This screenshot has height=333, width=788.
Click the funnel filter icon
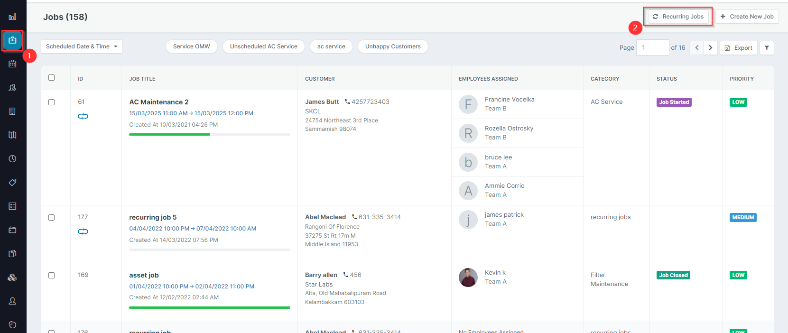(767, 48)
